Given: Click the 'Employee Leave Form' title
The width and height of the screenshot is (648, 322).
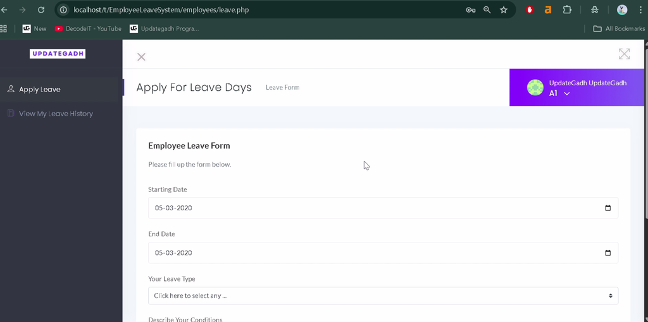Looking at the screenshot, I should pos(189,146).
